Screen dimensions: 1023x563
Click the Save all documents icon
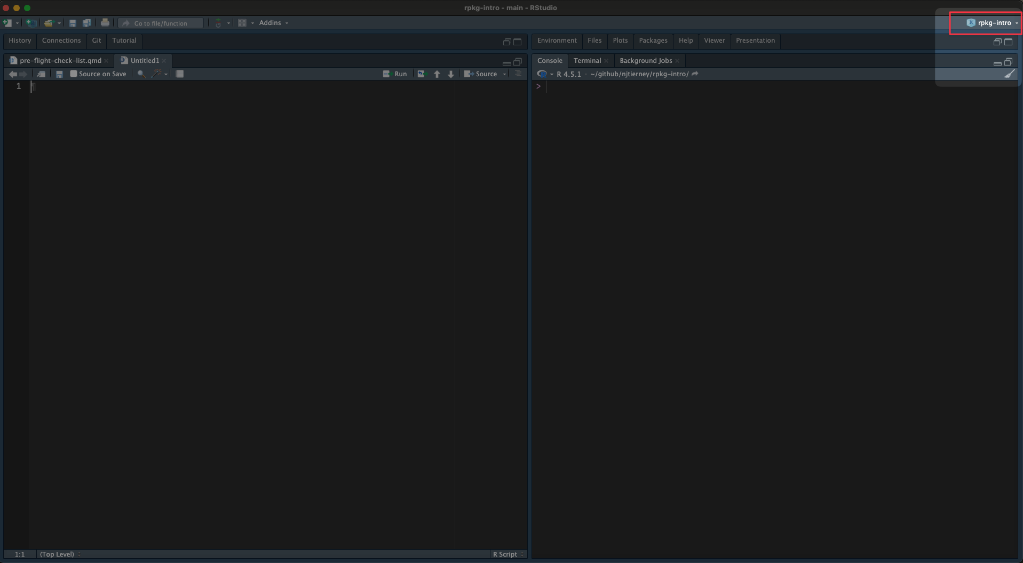click(86, 23)
